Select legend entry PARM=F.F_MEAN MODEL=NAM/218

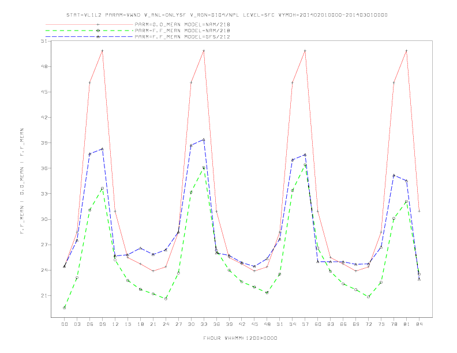click(x=182, y=31)
